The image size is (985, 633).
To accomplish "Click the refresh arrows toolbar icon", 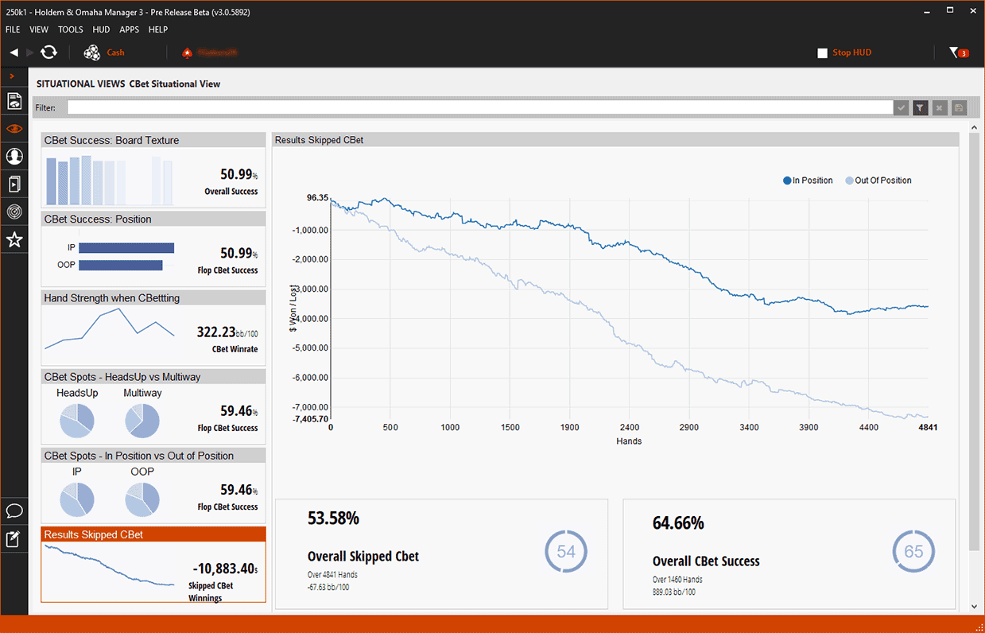I will coord(49,52).
